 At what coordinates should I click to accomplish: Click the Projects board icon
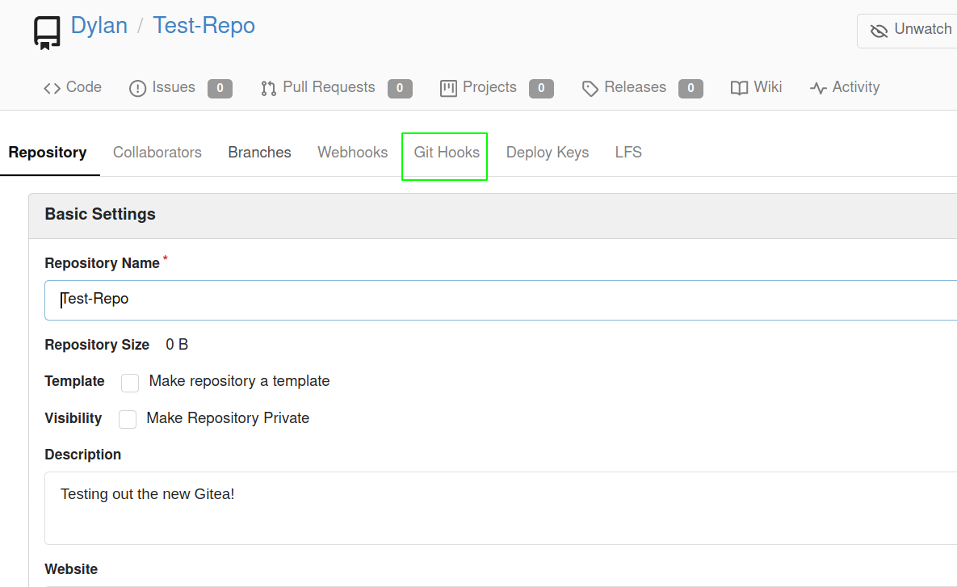click(448, 89)
